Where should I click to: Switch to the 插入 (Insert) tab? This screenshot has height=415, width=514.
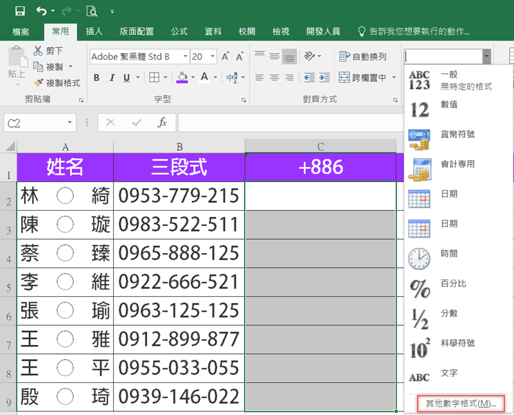click(x=94, y=31)
